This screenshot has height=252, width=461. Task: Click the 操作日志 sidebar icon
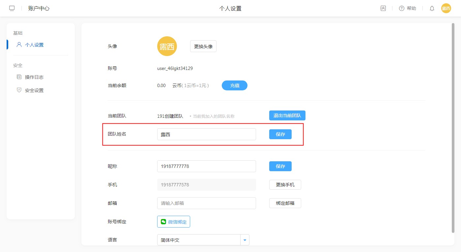tap(19, 77)
